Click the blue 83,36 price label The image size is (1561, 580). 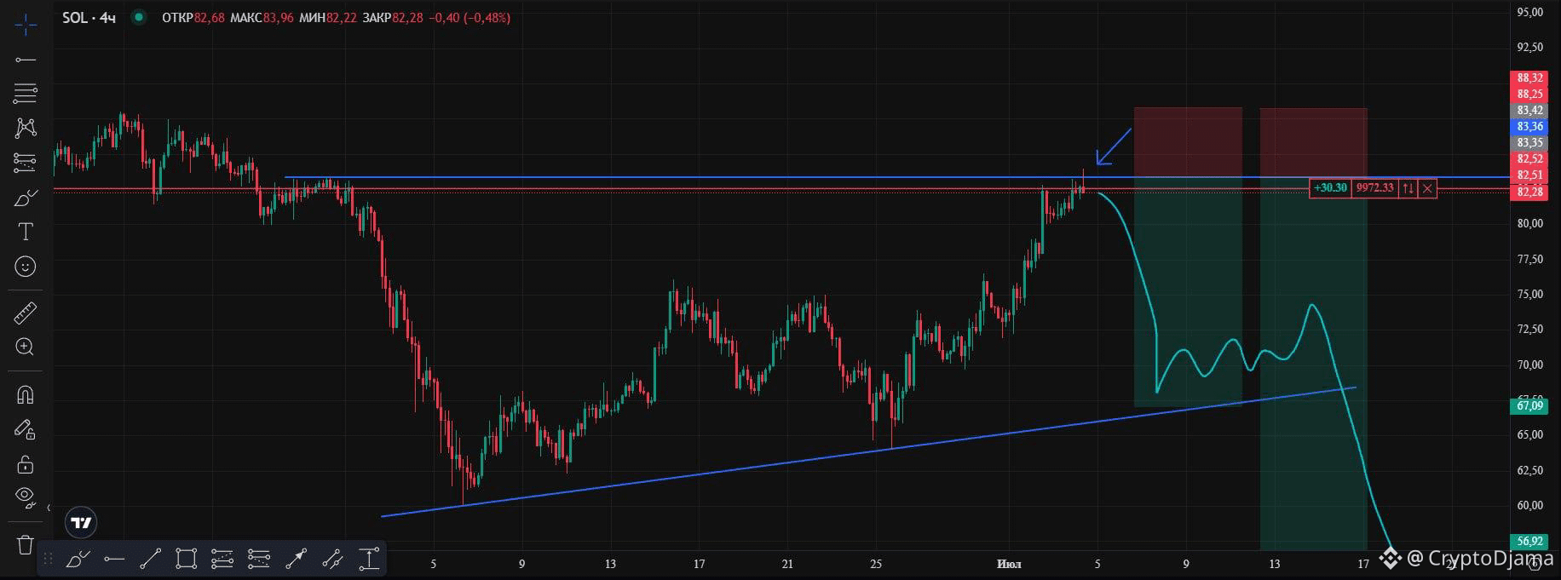coord(1529,126)
